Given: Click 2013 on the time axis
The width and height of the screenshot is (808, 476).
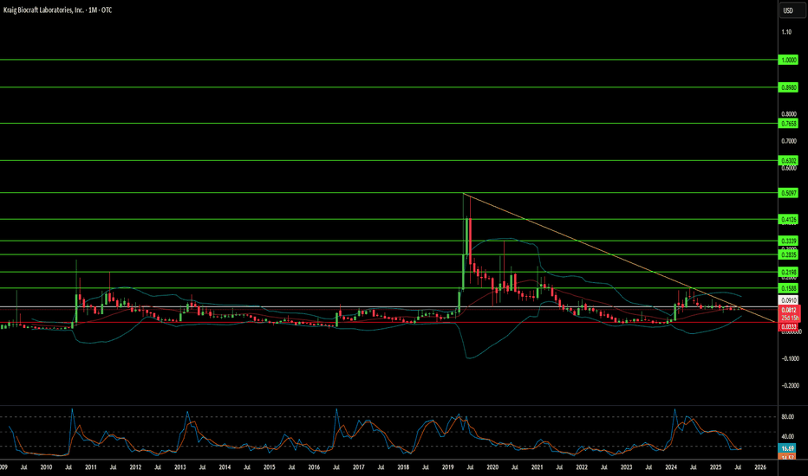Looking at the screenshot, I should (179, 467).
